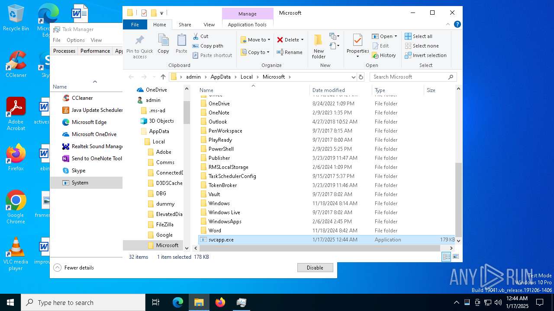Select the TokenBroker folder
Viewport: 554px width, 311px height.
[222, 185]
